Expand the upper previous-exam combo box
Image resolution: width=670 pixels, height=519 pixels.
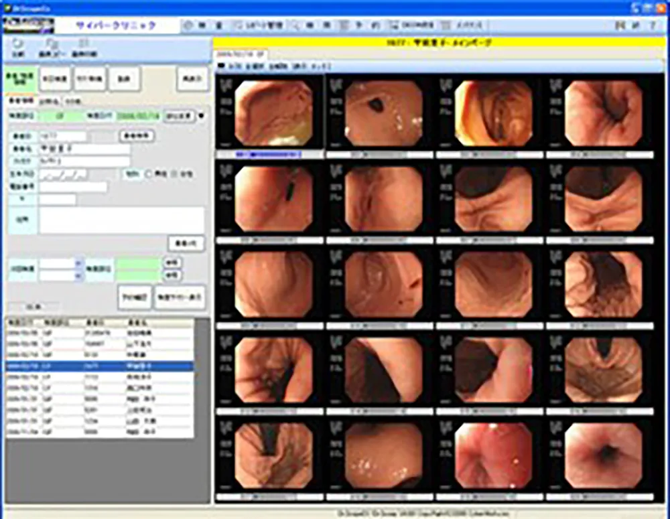pos(78,263)
